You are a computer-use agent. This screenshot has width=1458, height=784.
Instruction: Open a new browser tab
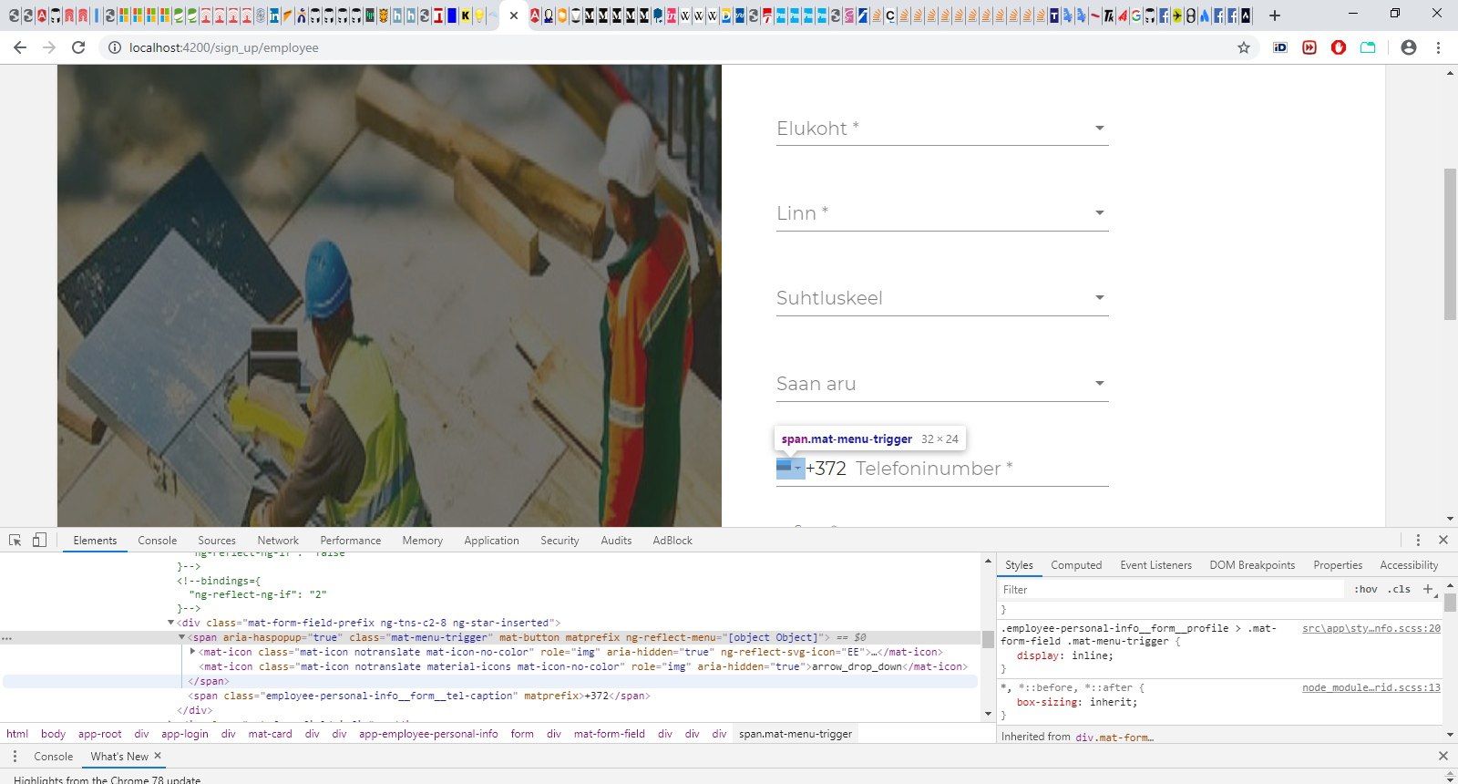tap(1275, 15)
